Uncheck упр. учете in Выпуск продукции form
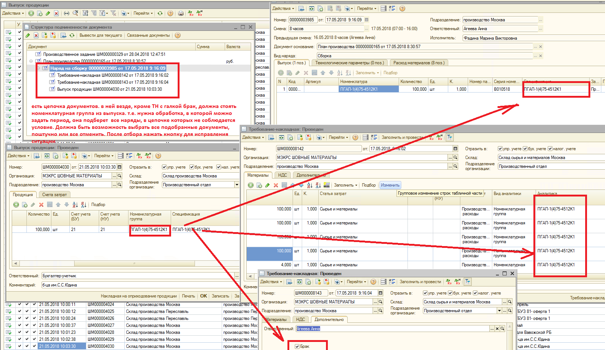Screen dimensions: 605x350 (164, 167)
